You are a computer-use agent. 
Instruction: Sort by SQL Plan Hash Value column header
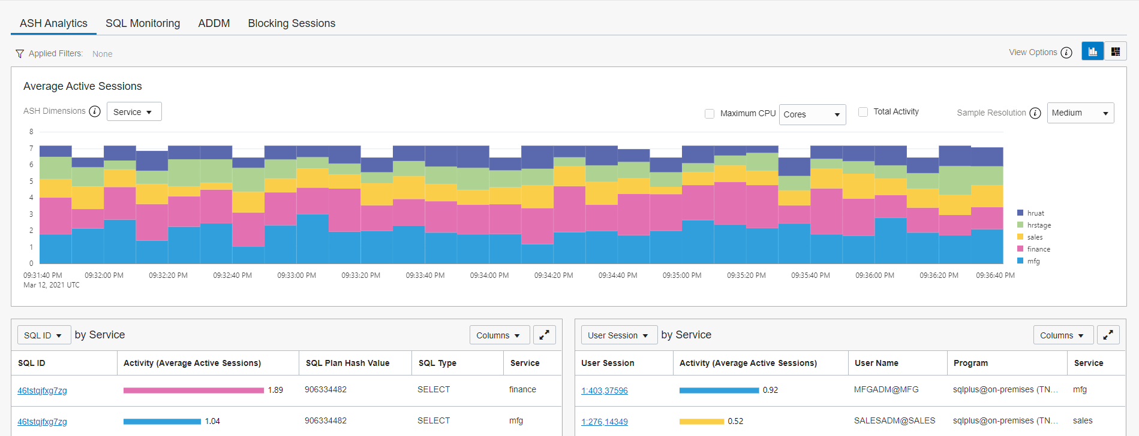pos(347,363)
